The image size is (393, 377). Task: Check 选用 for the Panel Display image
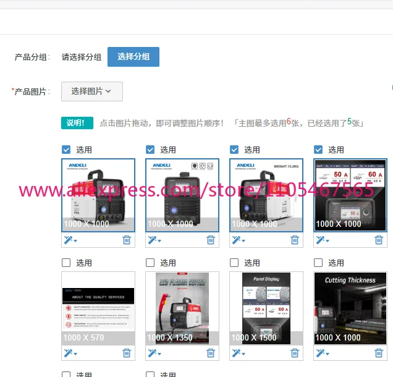(x=234, y=263)
